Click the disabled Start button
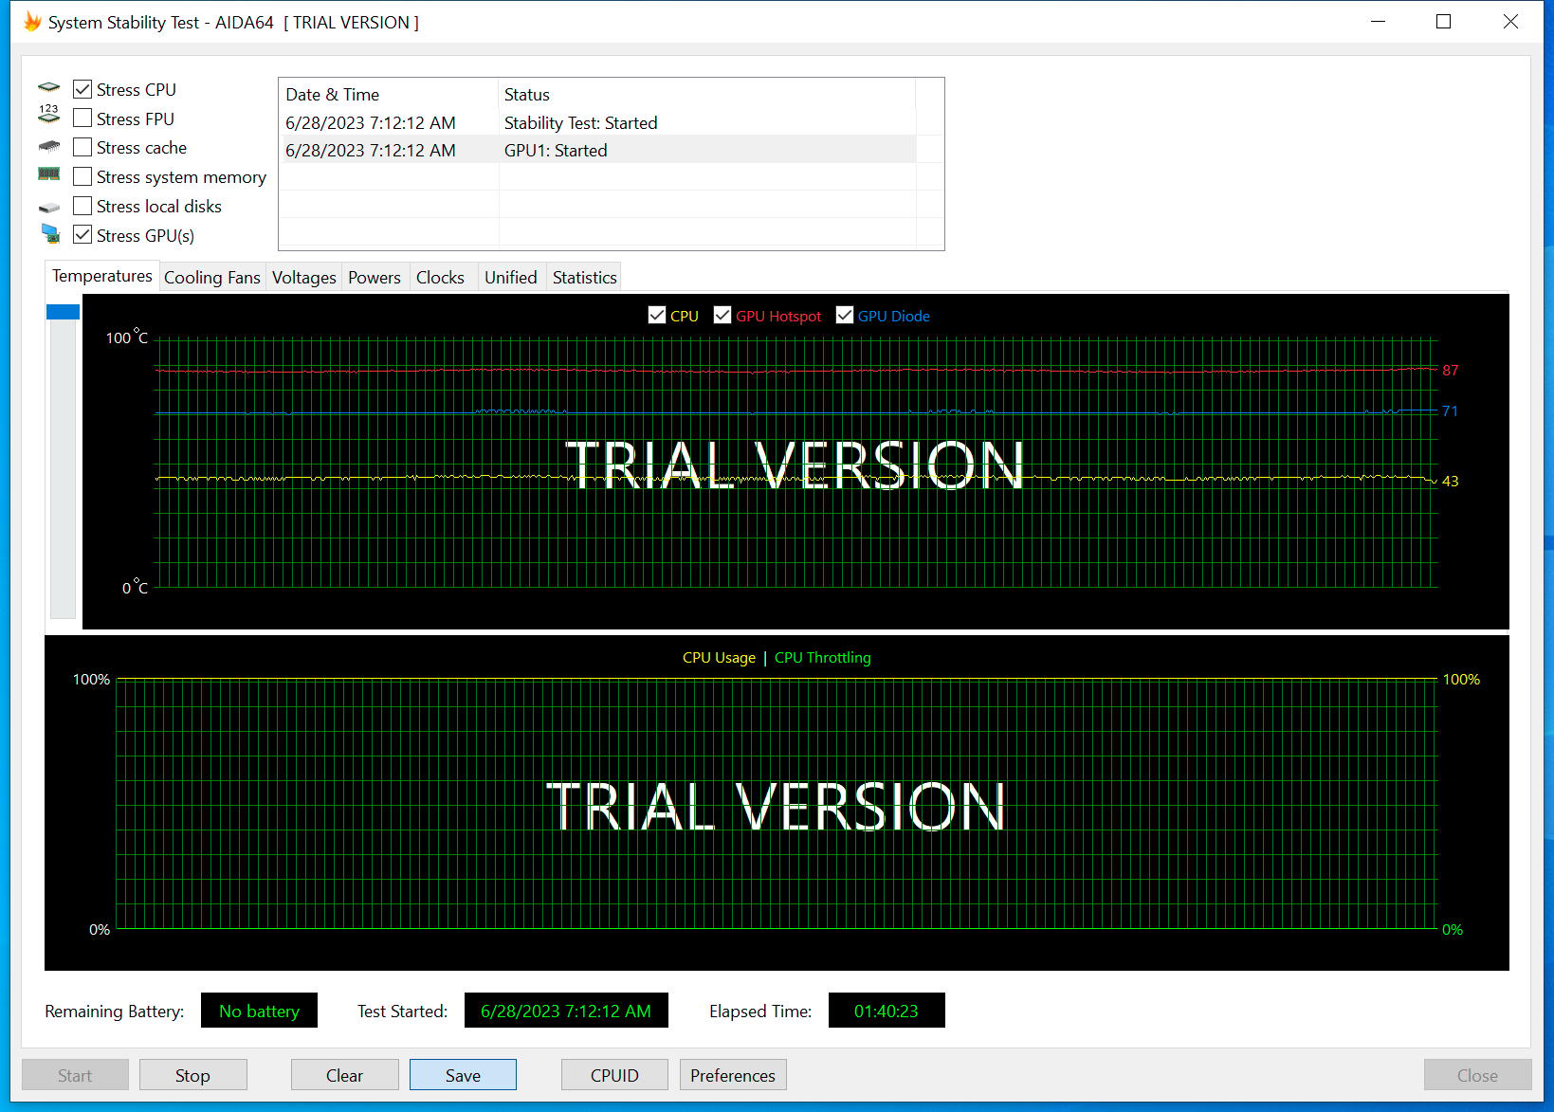1554x1112 pixels. 75,1075
